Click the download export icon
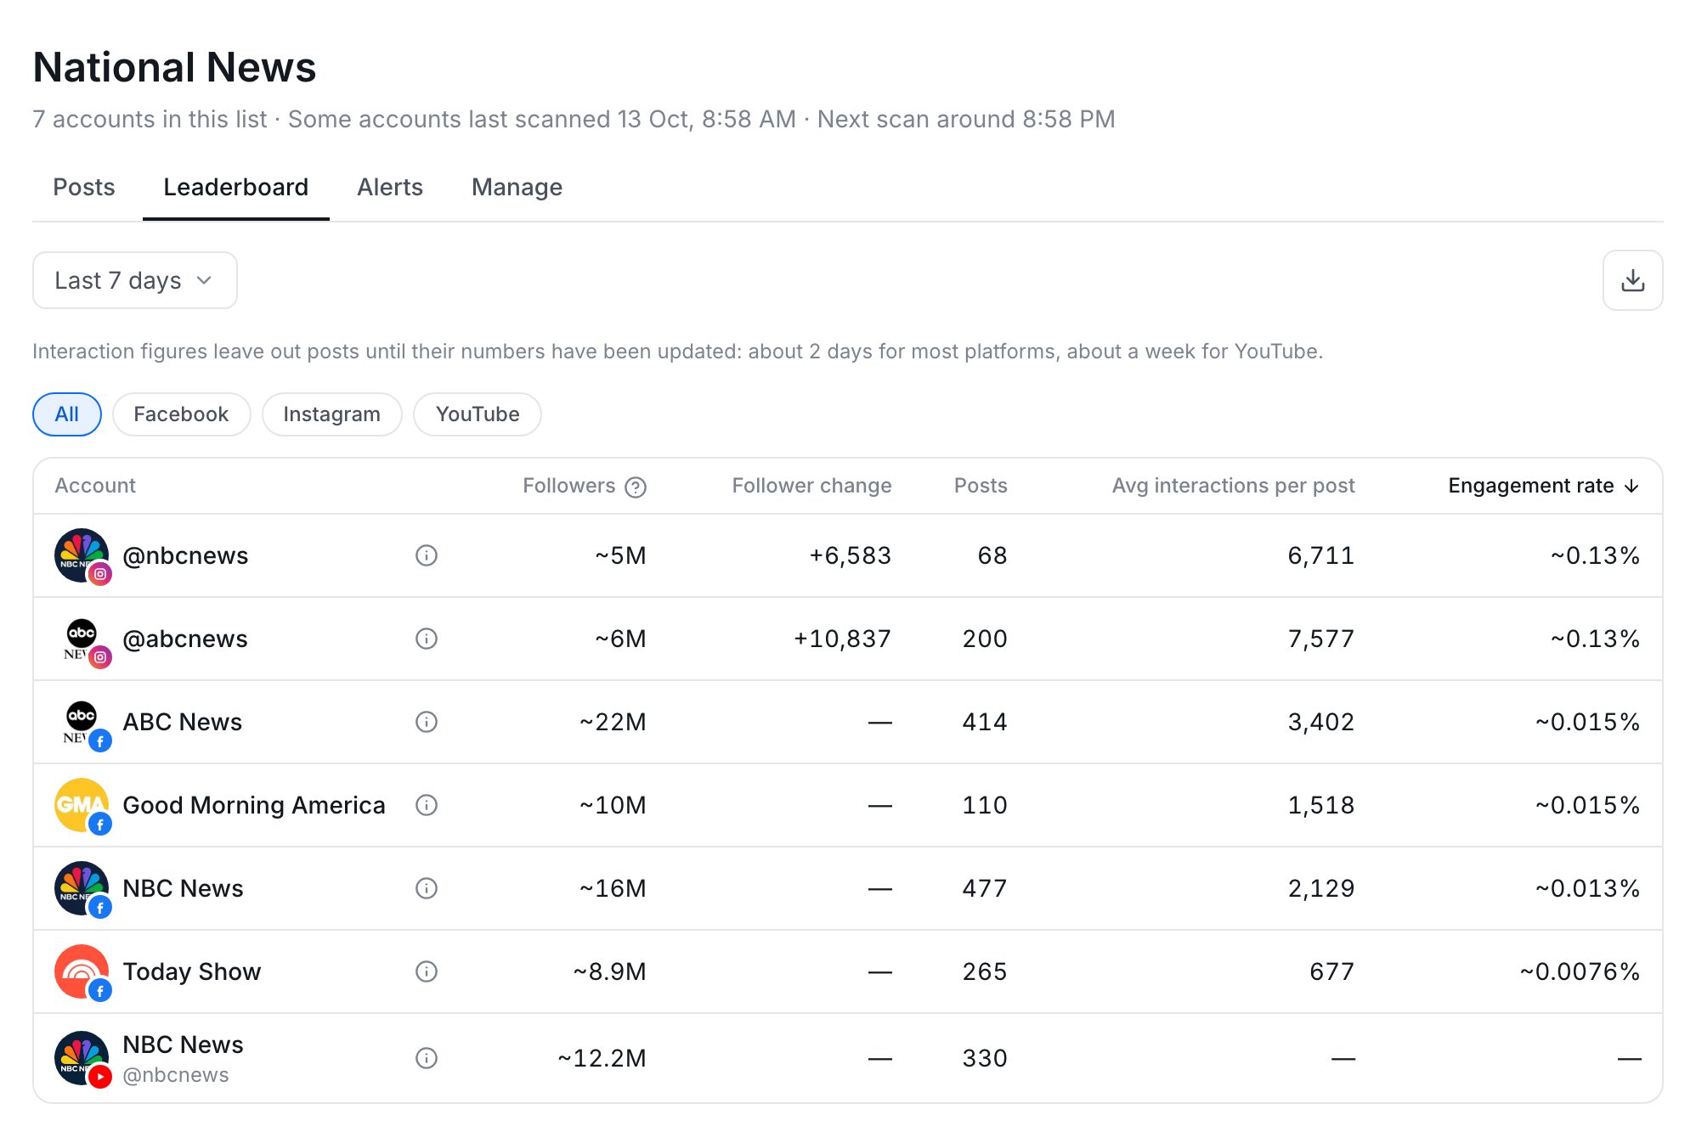Viewport: 1696px width, 1143px height. tap(1632, 280)
